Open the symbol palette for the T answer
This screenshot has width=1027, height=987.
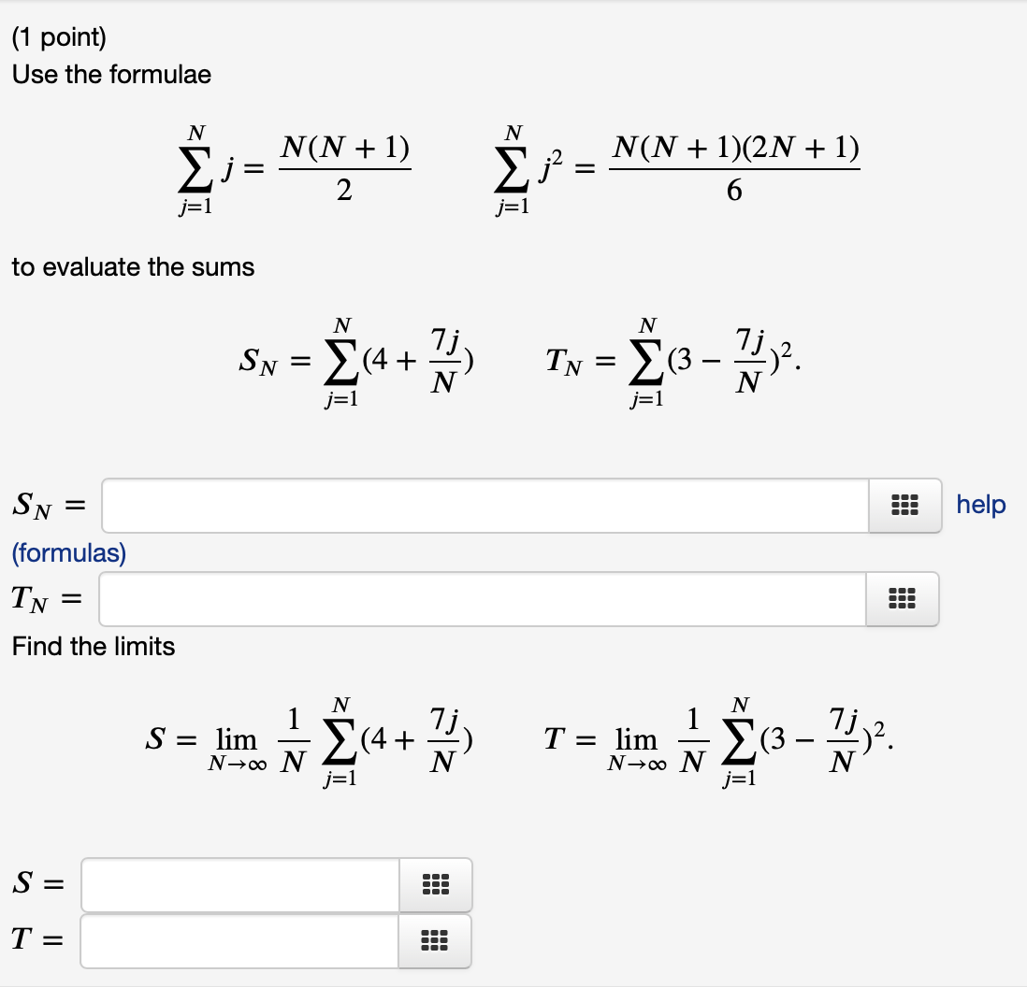pos(435,941)
